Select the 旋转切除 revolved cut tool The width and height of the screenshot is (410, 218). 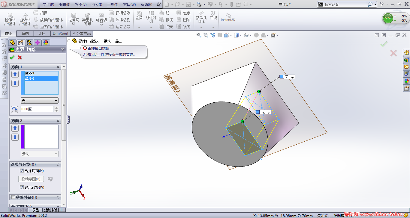click(x=101, y=19)
